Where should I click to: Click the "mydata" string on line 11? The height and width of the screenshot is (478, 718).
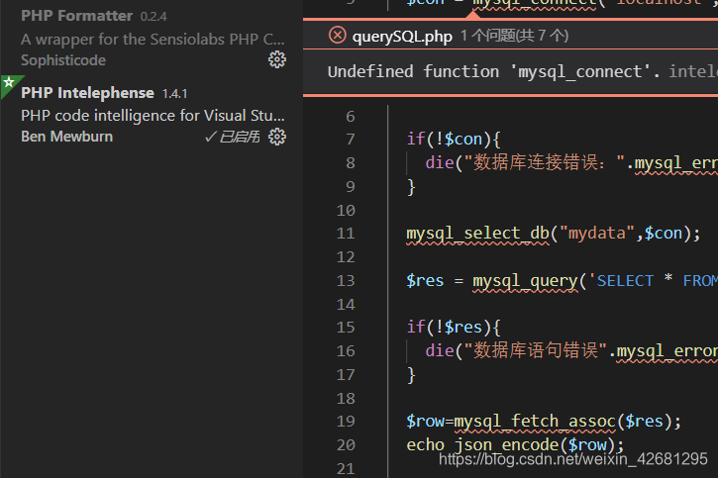tap(597, 234)
